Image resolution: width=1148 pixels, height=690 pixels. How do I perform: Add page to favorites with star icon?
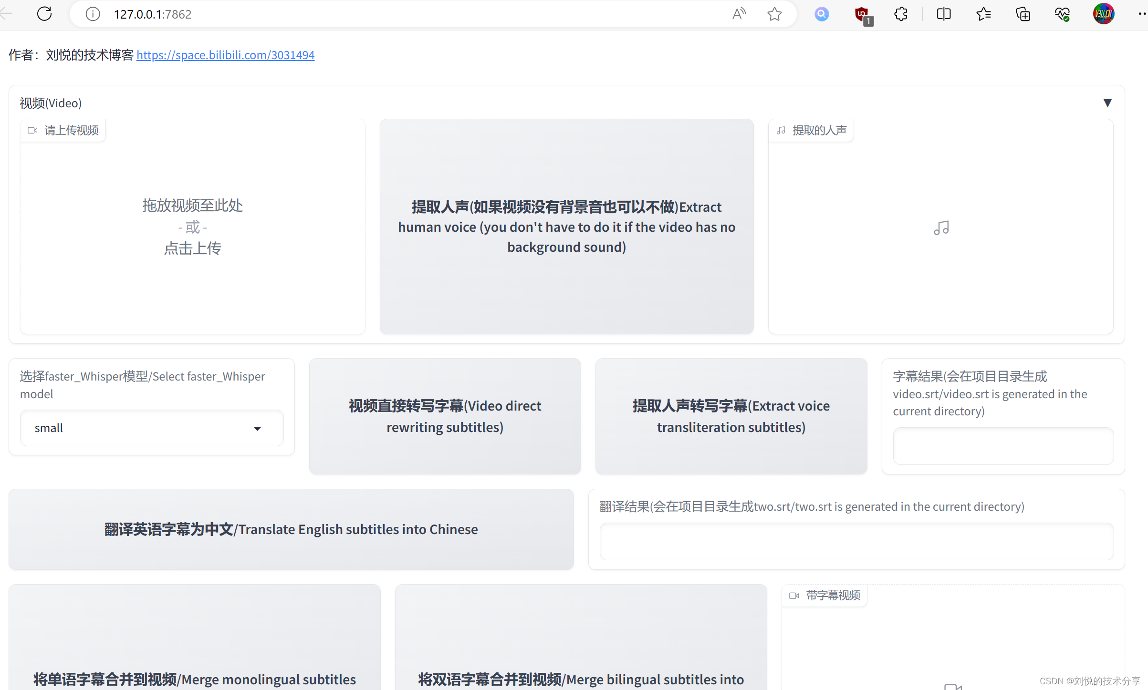pyautogui.click(x=774, y=14)
